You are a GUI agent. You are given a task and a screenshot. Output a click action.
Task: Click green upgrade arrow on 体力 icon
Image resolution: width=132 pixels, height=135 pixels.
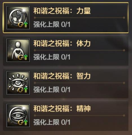[26, 57]
